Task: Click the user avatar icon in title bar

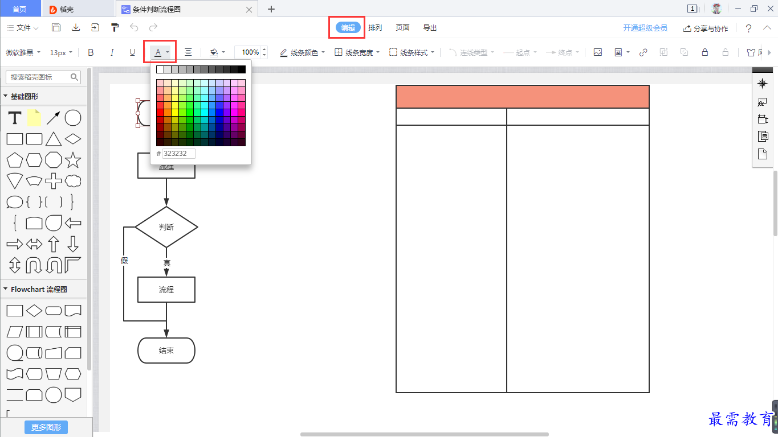Action: 716,9
